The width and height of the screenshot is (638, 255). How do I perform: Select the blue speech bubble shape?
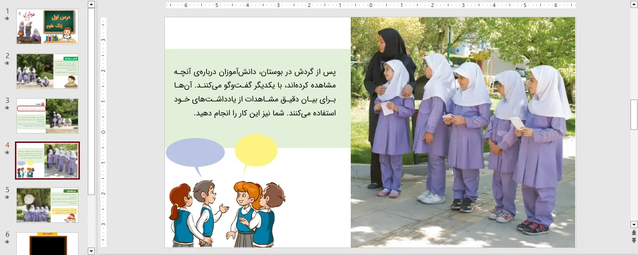coord(195,153)
